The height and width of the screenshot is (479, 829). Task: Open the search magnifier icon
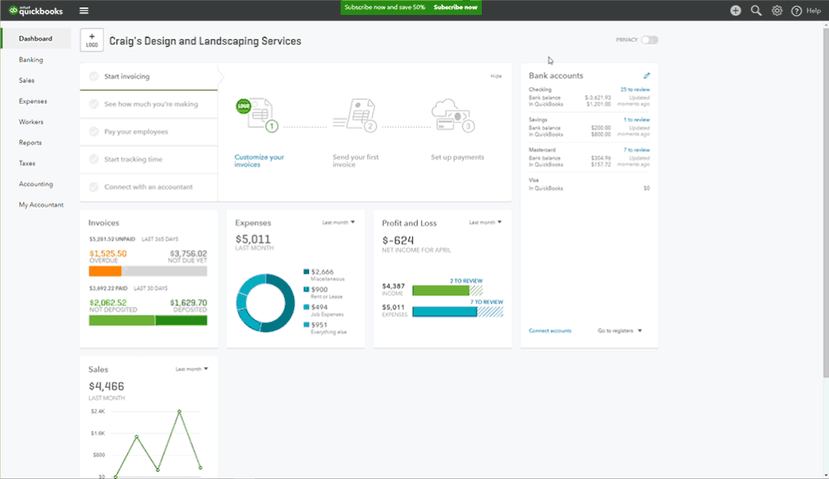click(756, 11)
